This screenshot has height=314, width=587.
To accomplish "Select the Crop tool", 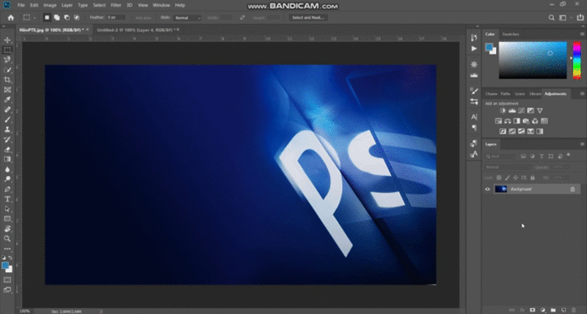I will point(7,79).
